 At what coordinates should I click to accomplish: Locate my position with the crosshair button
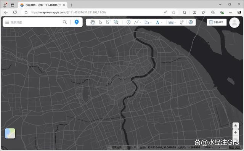click(236, 125)
